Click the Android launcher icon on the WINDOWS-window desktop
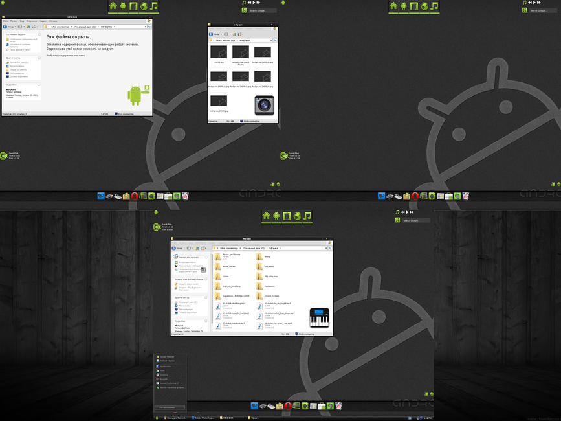This screenshot has height=421, width=561. pyautogui.click(x=123, y=6)
